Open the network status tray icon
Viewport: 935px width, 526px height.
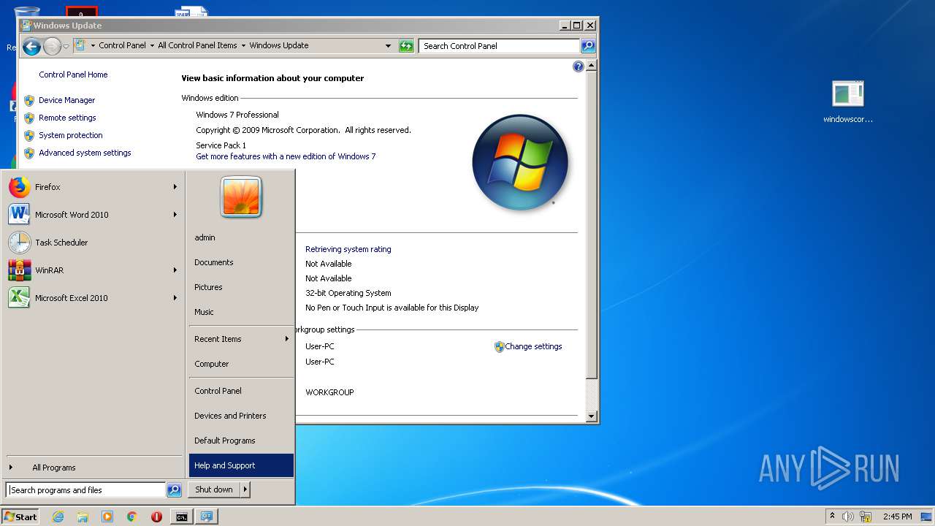[865, 517]
